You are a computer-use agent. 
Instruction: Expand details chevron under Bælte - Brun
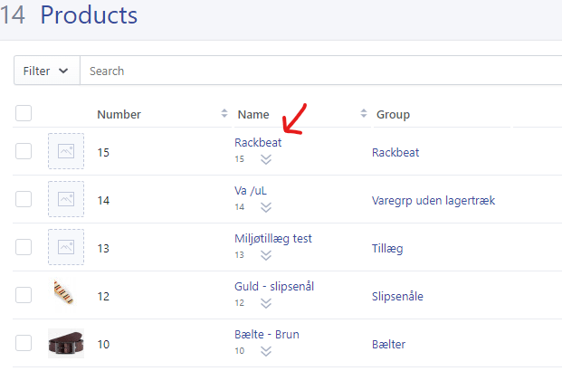(x=266, y=351)
